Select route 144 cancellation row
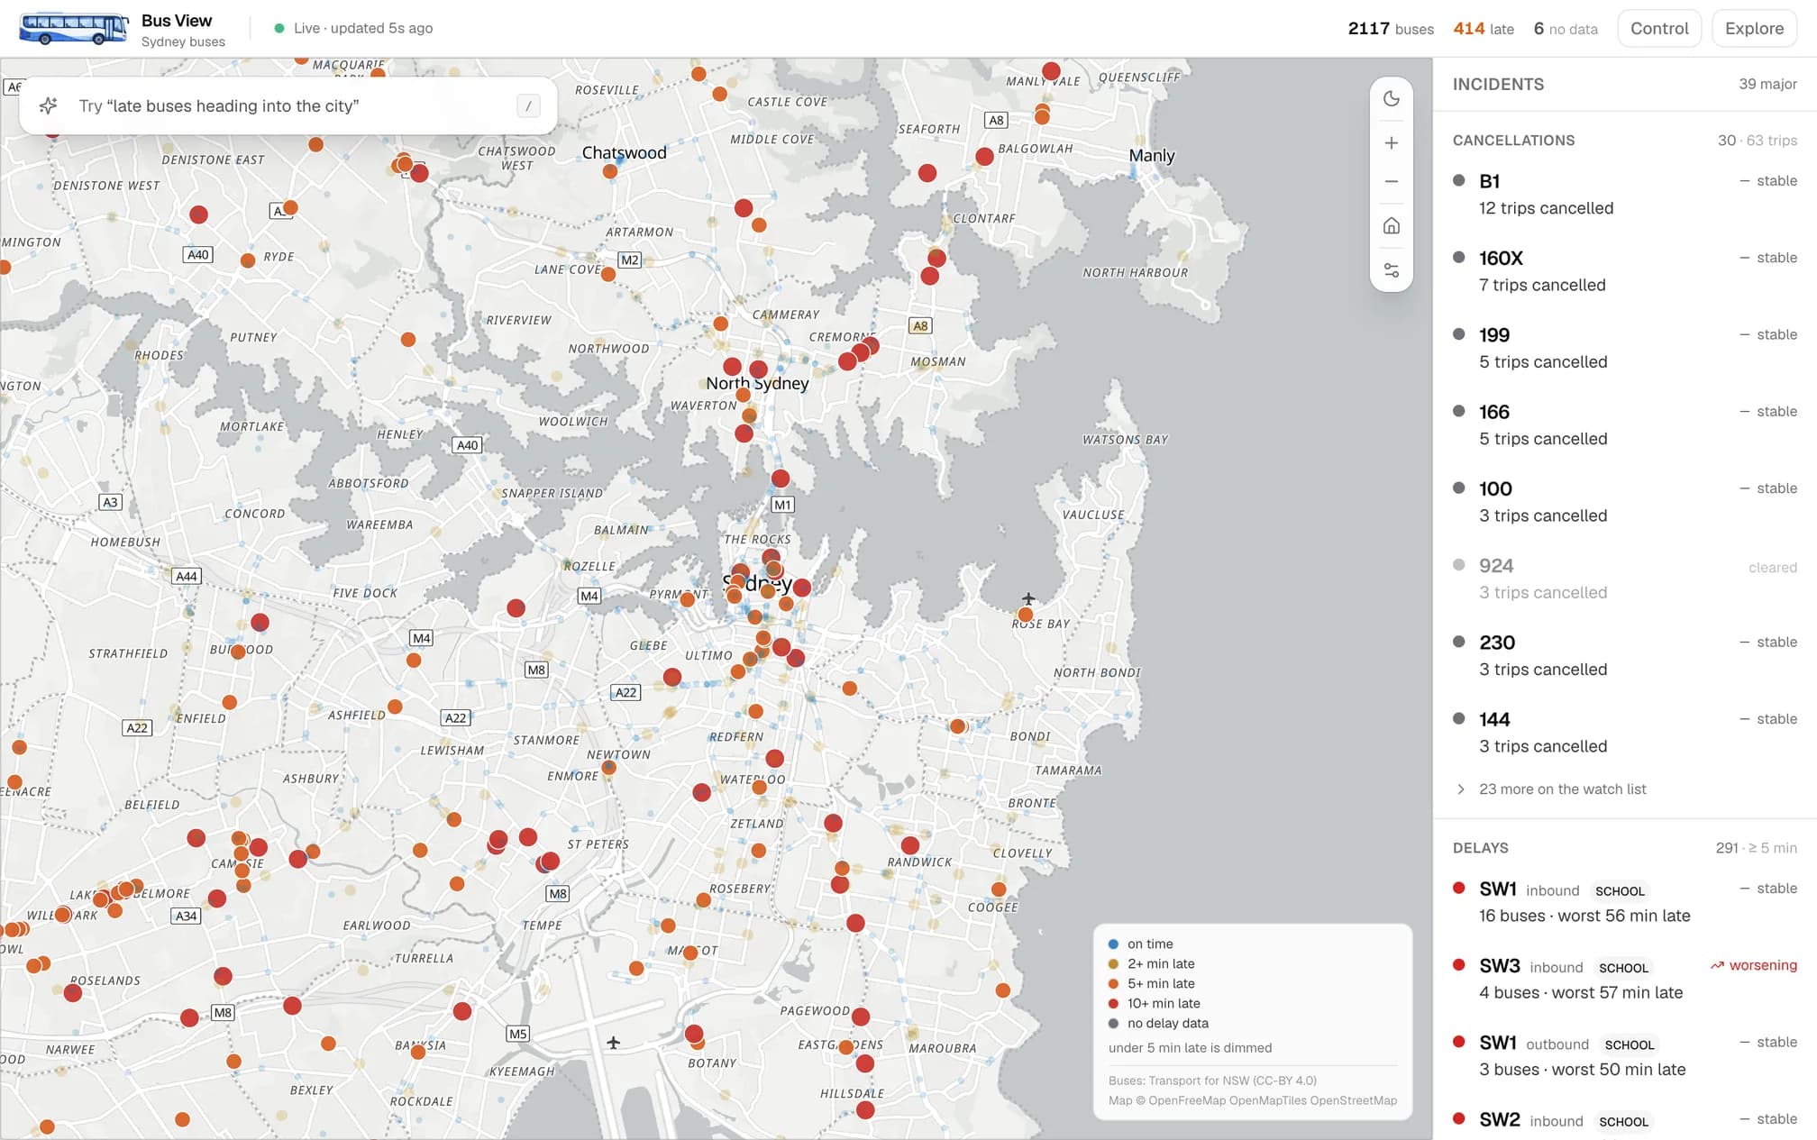The image size is (1817, 1140). tap(1625, 733)
